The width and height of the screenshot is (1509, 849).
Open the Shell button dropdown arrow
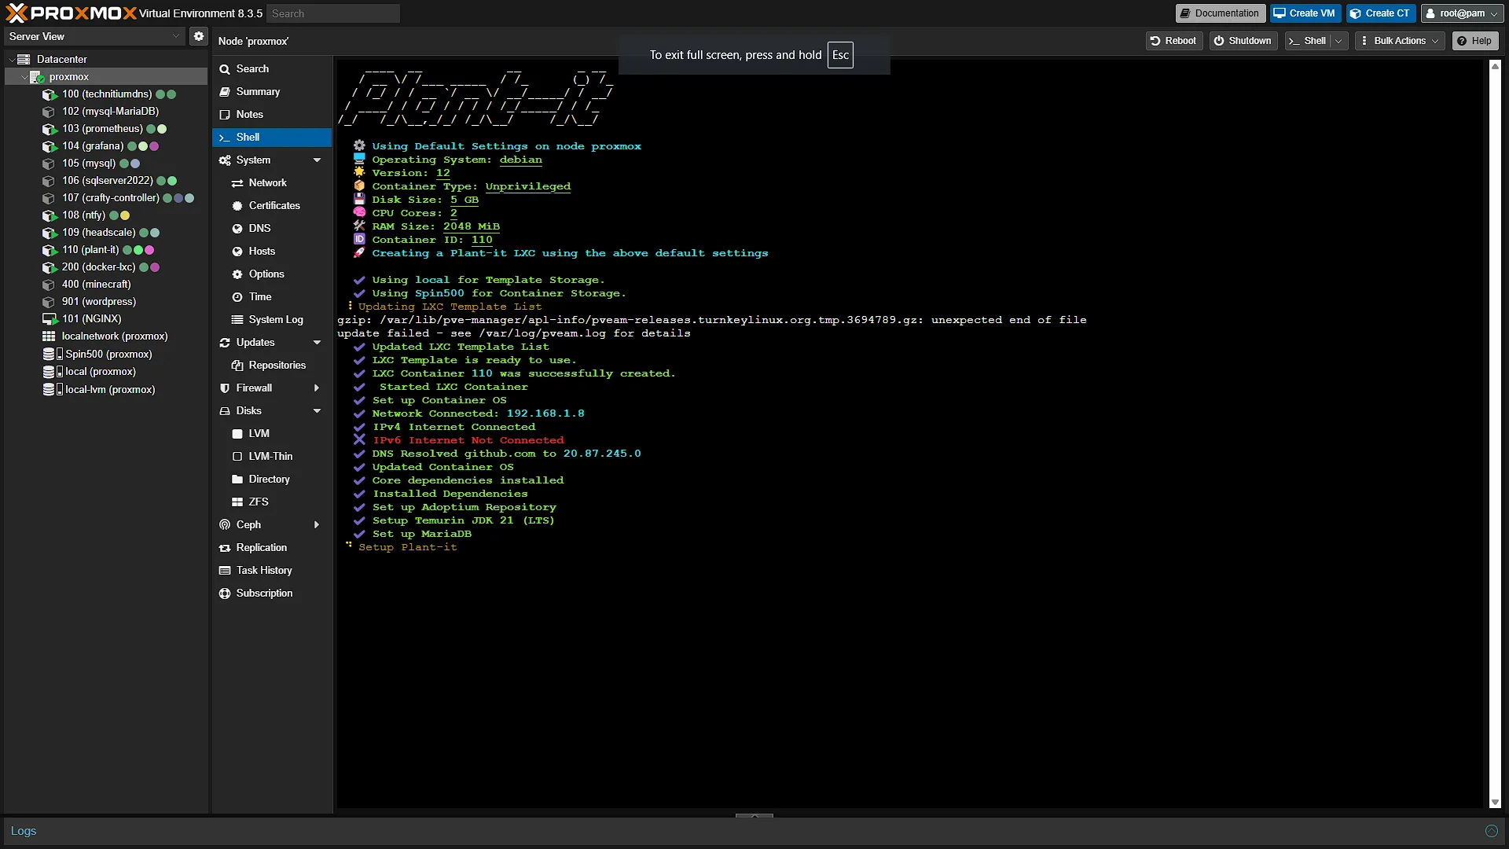(x=1338, y=41)
